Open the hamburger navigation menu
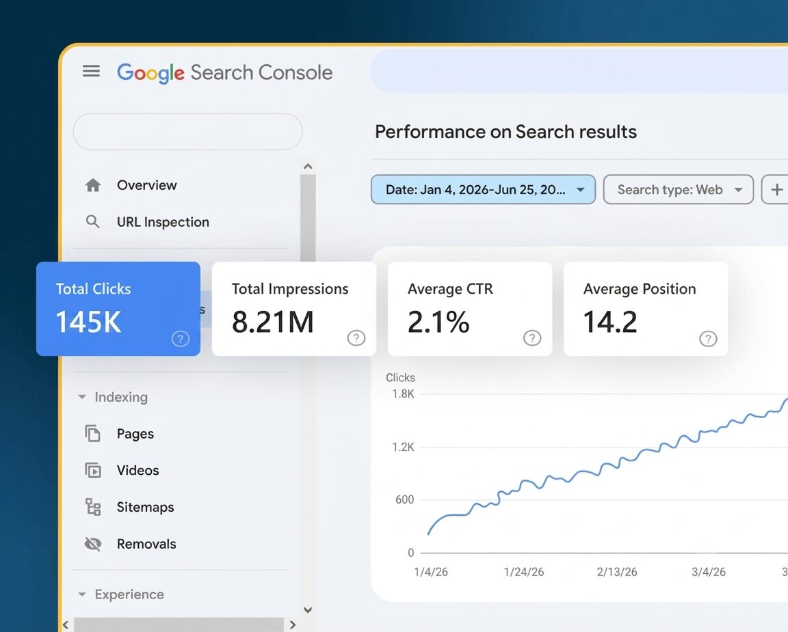Viewport: 788px width, 632px height. point(91,71)
